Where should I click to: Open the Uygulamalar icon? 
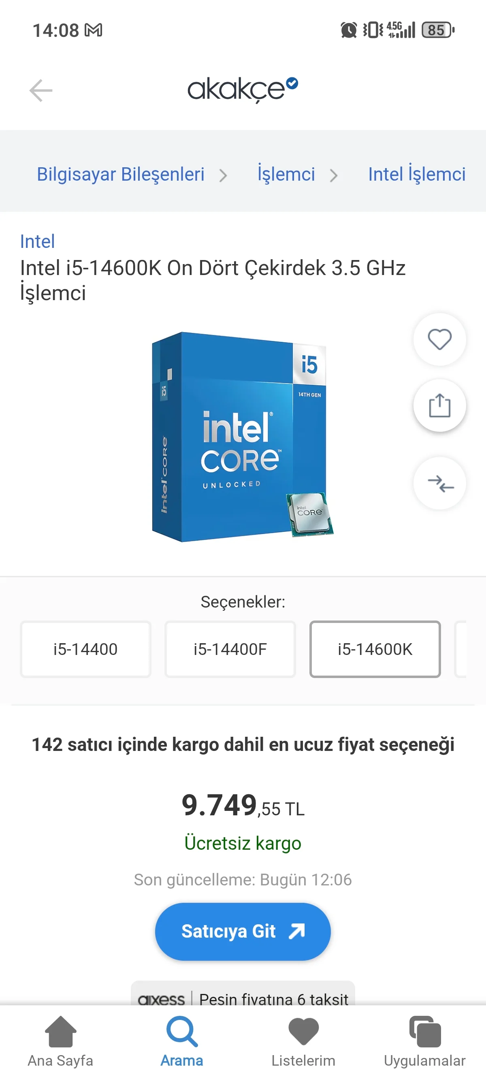point(425,1031)
